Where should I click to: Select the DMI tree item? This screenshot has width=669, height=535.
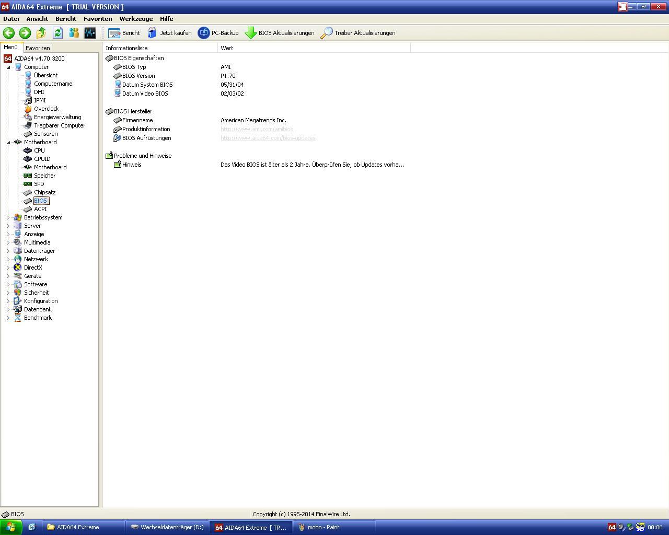(x=39, y=92)
